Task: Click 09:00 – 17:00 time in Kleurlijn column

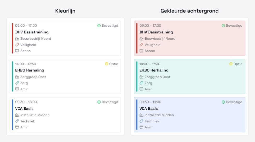Action: click(26, 26)
